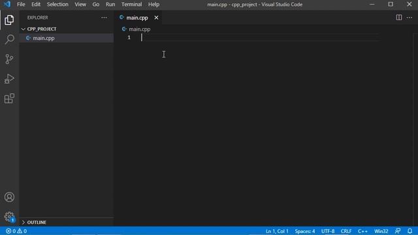Click the feedback icon in status bar

click(398, 231)
